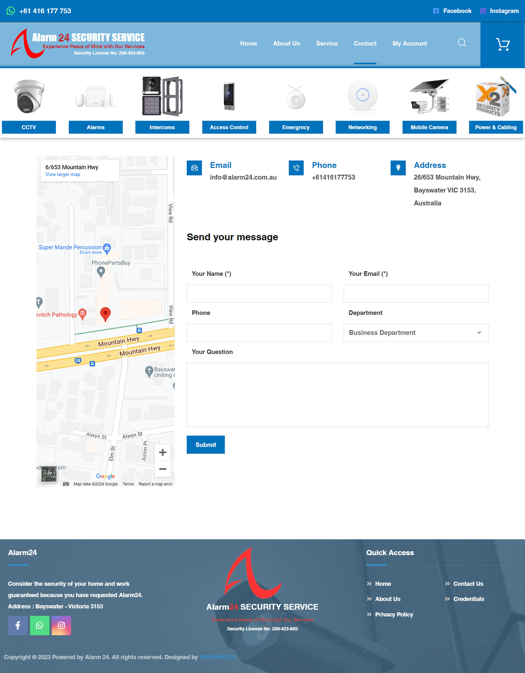Click the search magnifier icon
Image resolution: width=525 pixels, height=673 pixels.
[462, 43]
